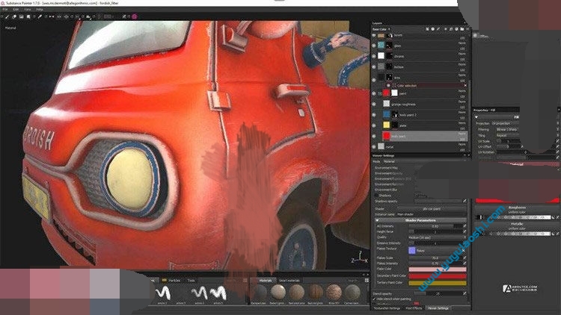This screenshot has width=561, height=315.
Task: Click the pencil icon beside Stencil opacity
Action: [465, 293]
